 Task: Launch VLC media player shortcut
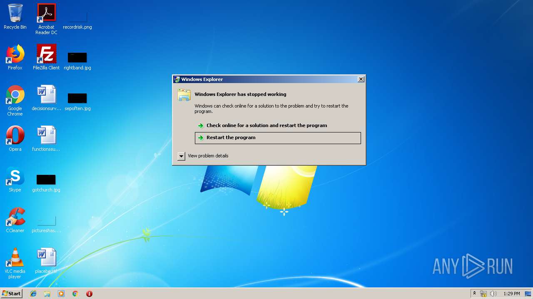click(15, 263)
